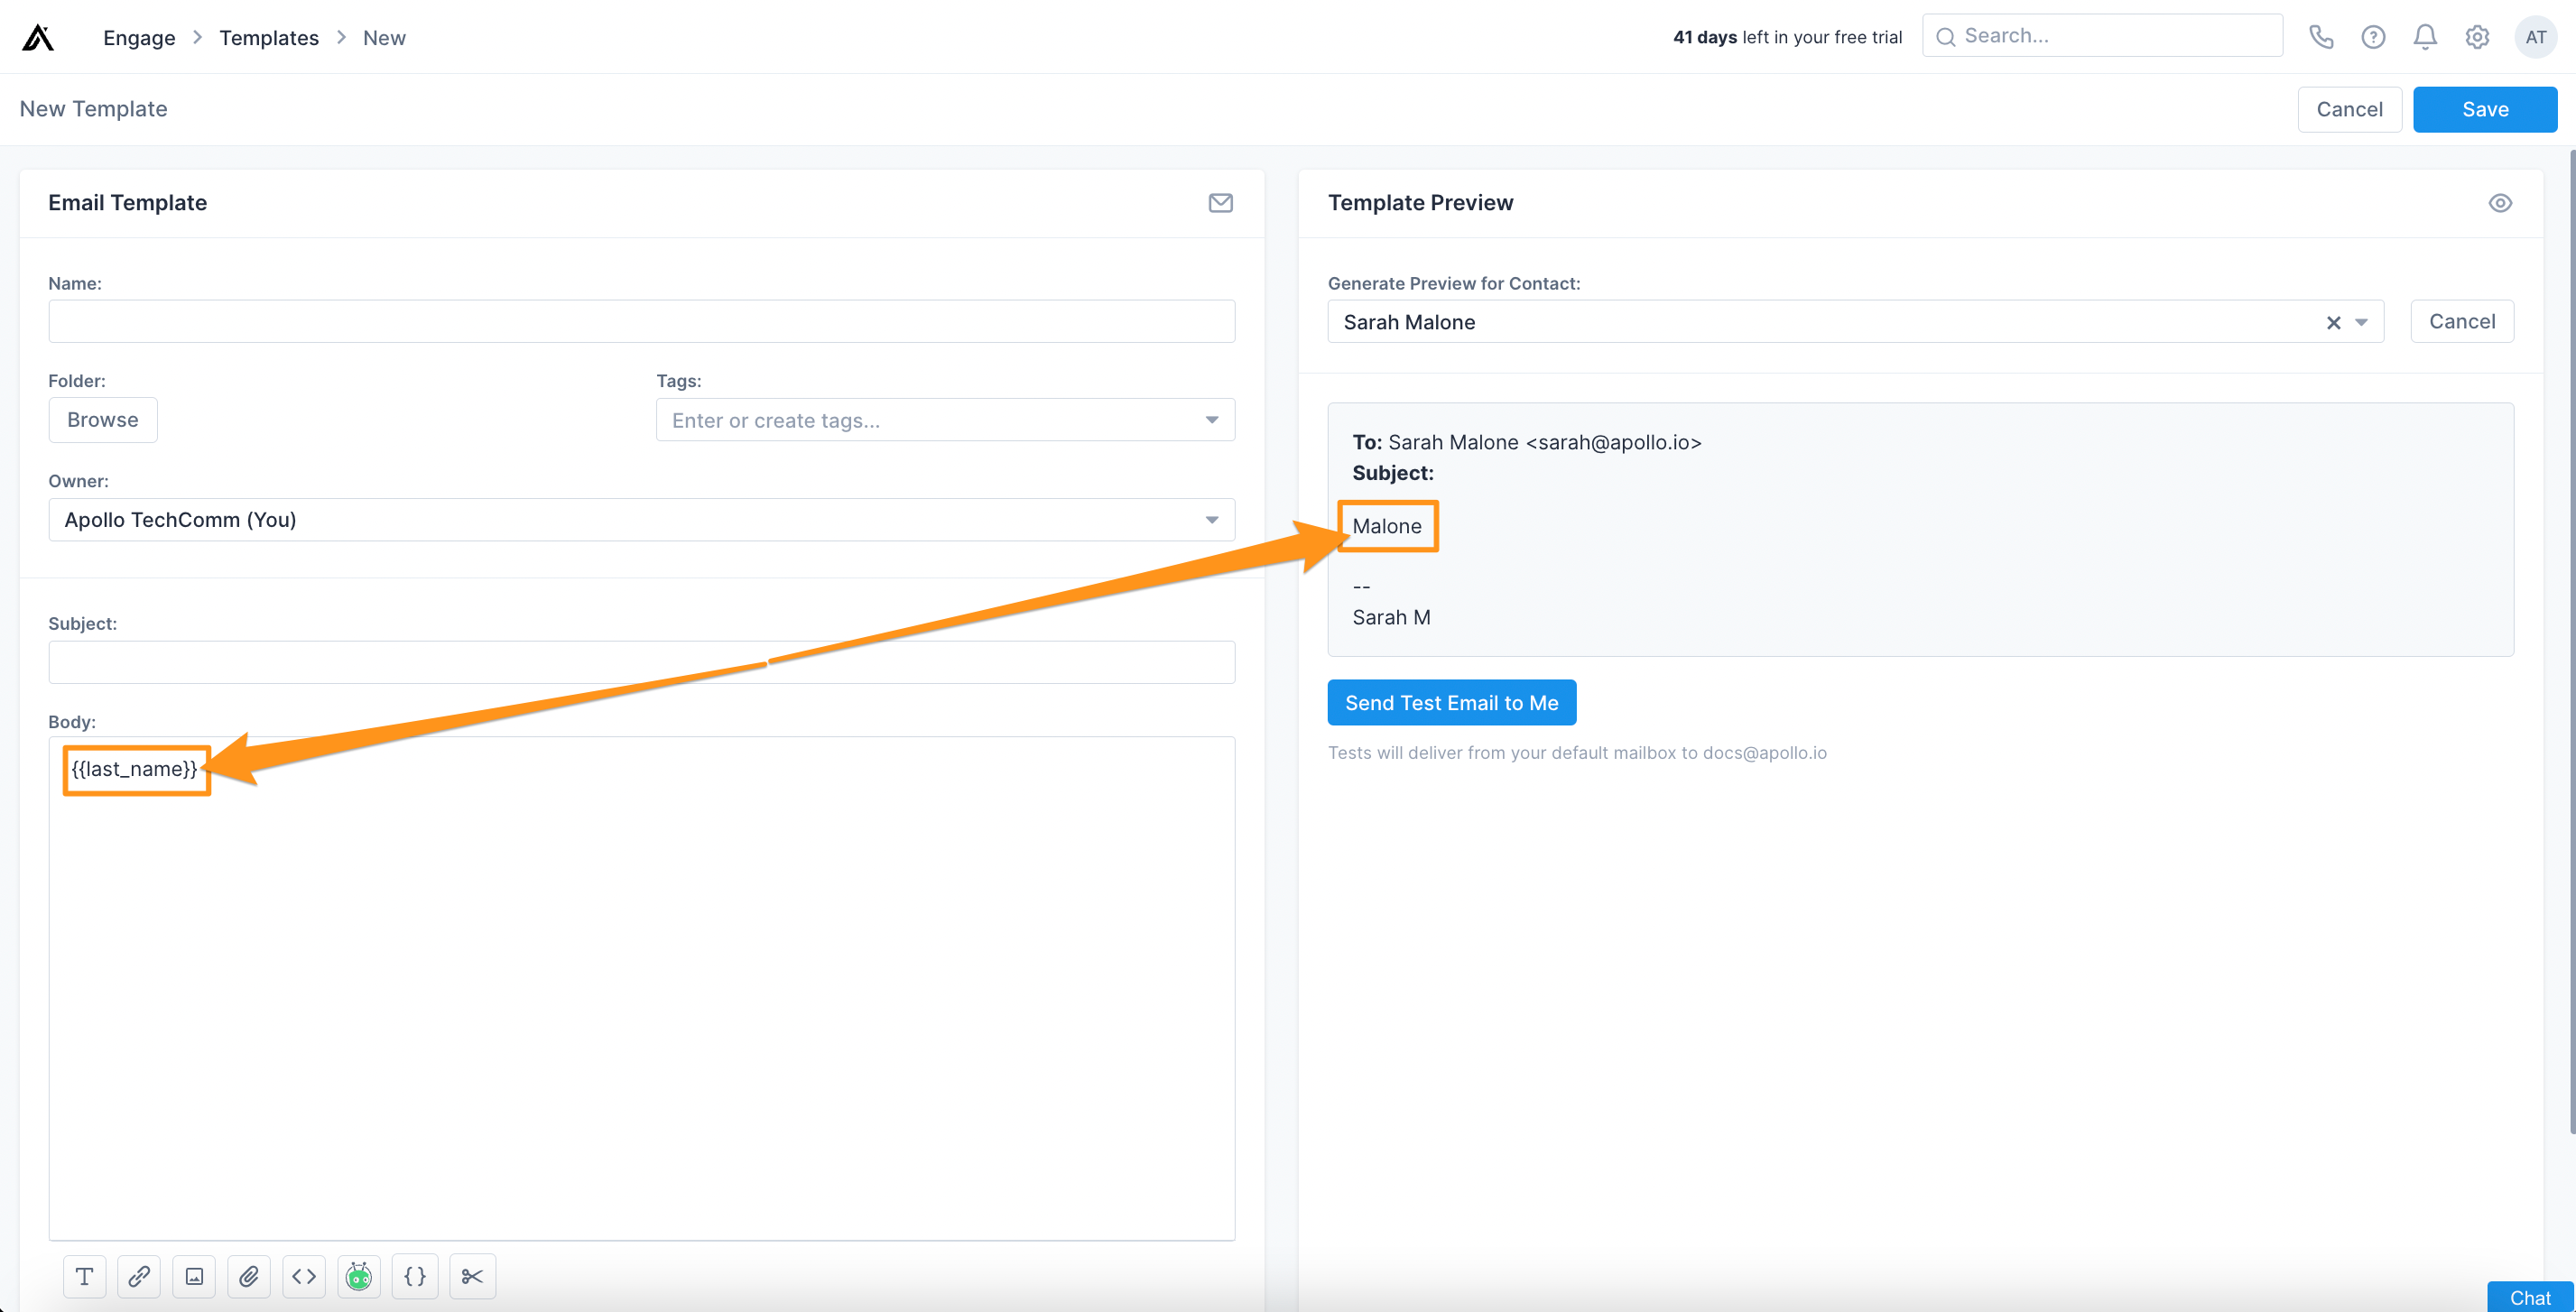Open notifications via the bell icon
The height and width of the screenshot is (1312, 2576).
(x=2425, y=36)
